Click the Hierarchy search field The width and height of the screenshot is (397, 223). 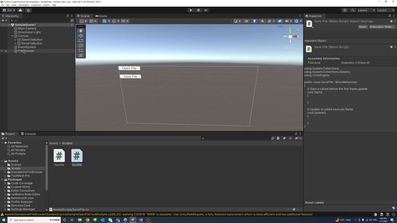pos(40,20)
